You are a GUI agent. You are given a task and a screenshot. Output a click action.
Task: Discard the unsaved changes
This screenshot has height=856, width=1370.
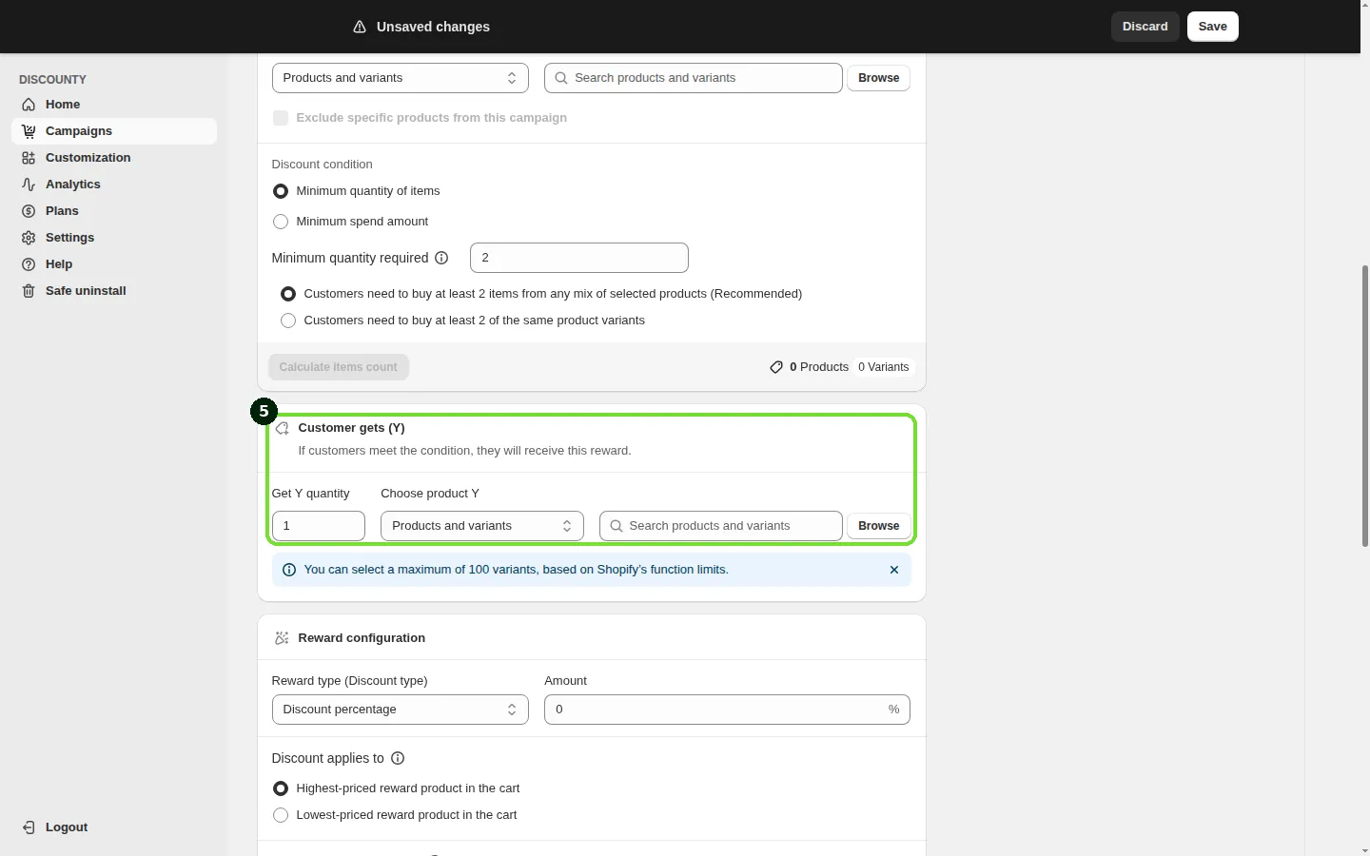click(x=1145, y=27)
